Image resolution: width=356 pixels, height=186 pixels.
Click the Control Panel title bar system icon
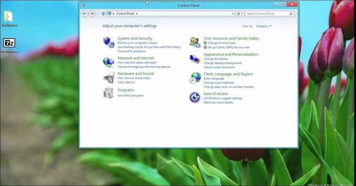click(x=83, y=5)
